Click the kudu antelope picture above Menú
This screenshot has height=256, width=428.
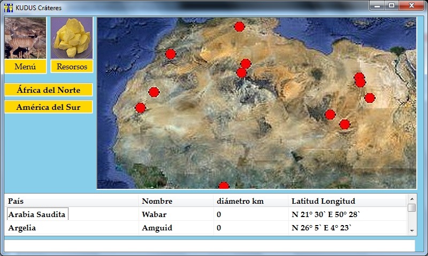coord(25,38)
